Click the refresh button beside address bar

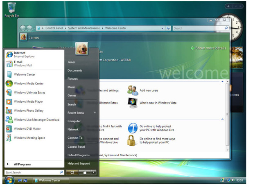pyautogui.click(x=168, y=28)
